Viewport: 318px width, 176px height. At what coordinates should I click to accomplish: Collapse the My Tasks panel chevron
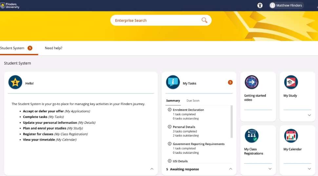click(x=230, y=169)
